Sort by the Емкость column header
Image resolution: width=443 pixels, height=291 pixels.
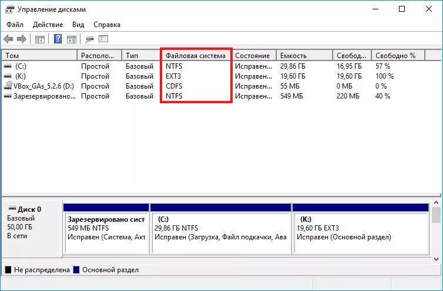pos(304,56)
